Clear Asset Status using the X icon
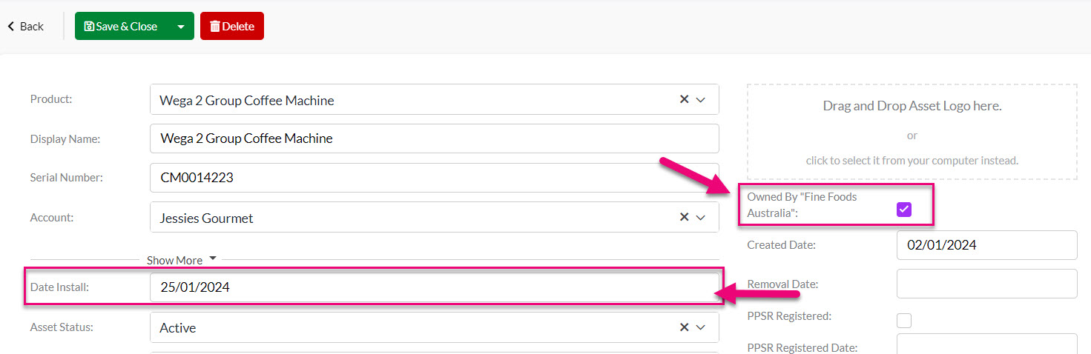 (684, 327)
